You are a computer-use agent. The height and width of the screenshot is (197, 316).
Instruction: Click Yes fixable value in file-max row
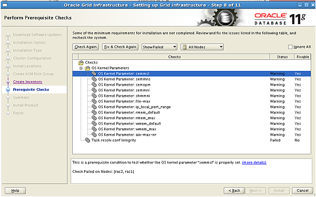(298, 101)
